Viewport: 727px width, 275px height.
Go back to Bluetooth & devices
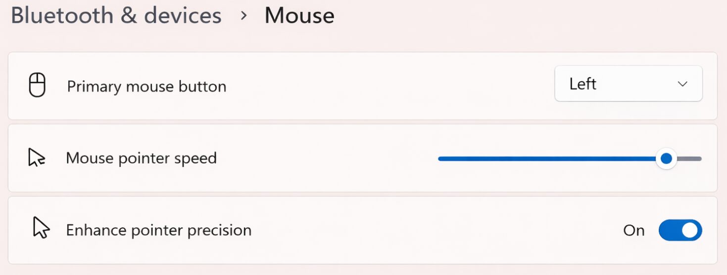(x=116, y=15)
